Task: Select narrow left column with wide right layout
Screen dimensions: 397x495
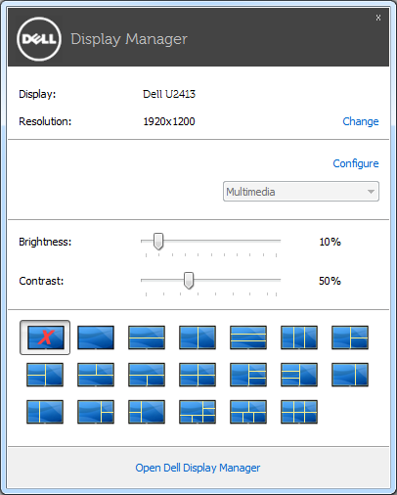Action: point(45,412)
